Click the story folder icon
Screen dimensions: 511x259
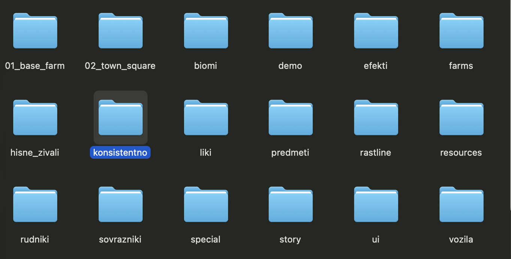click(x=290, y=205)
